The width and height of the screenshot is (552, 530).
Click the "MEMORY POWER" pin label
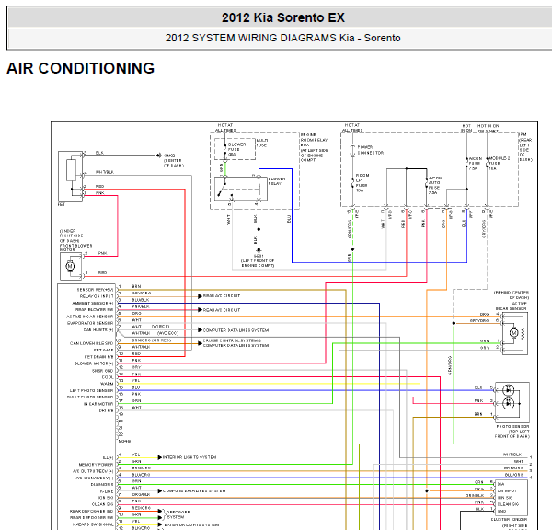click(96, 465)
